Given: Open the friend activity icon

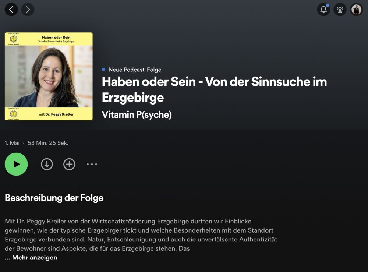Looking at the screenshot, I should click(x=340, y=10).
